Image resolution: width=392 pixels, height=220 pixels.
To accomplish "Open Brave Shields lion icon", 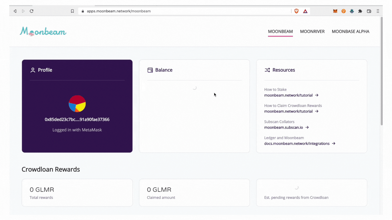I will [x=296, y=11].
